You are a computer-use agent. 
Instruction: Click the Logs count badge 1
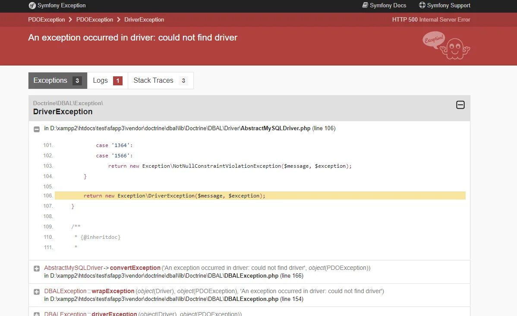118,81
